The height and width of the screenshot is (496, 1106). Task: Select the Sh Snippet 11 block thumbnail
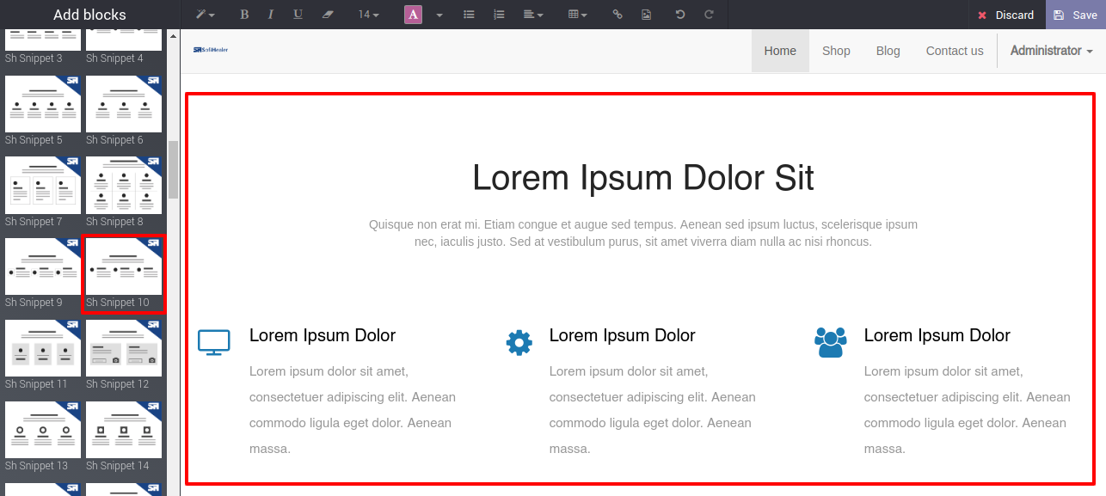43,348
